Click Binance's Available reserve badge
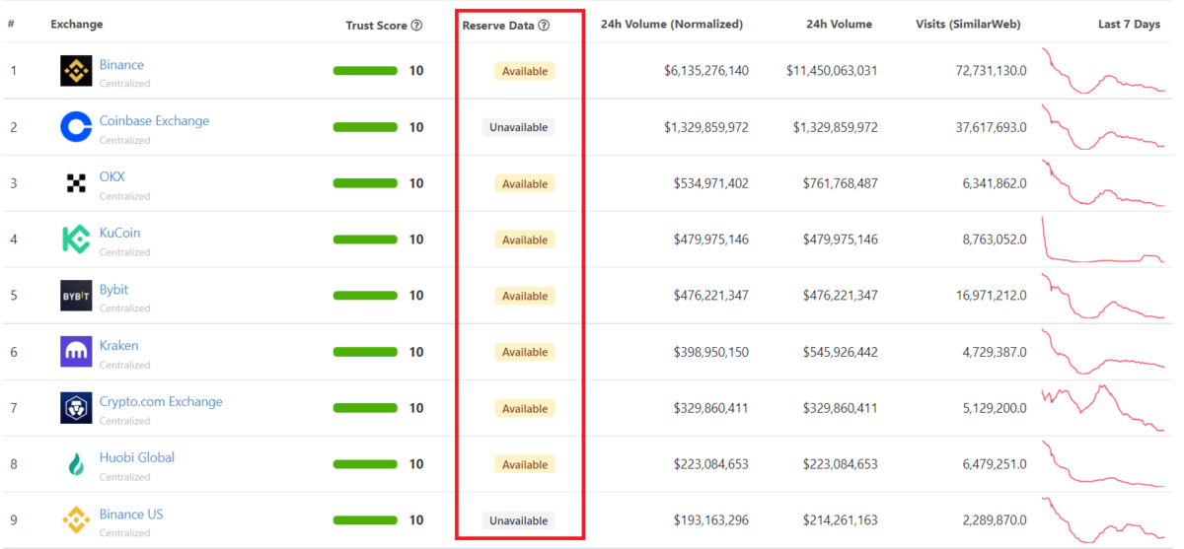This screenshot has width=1184, height=549. coord(525,71)
